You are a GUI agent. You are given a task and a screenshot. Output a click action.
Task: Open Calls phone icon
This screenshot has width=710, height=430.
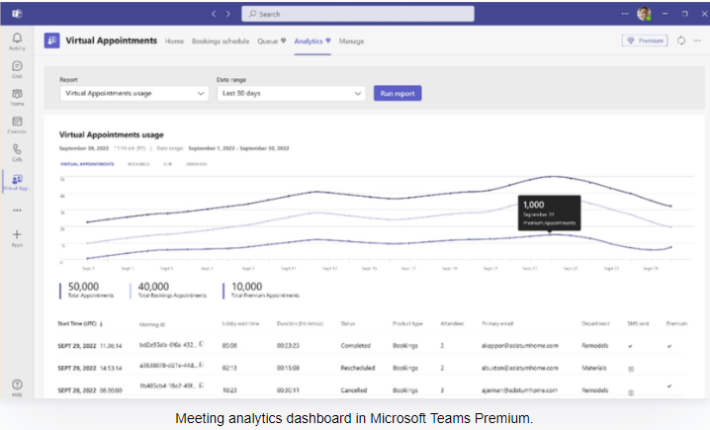(x=17, y=152)
